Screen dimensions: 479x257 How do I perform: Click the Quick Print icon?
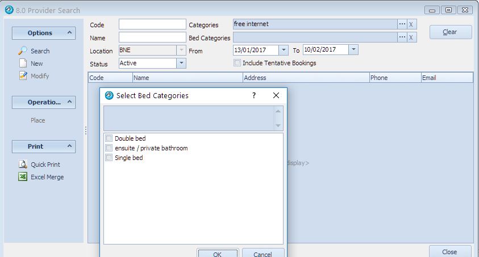click(23, 165)
